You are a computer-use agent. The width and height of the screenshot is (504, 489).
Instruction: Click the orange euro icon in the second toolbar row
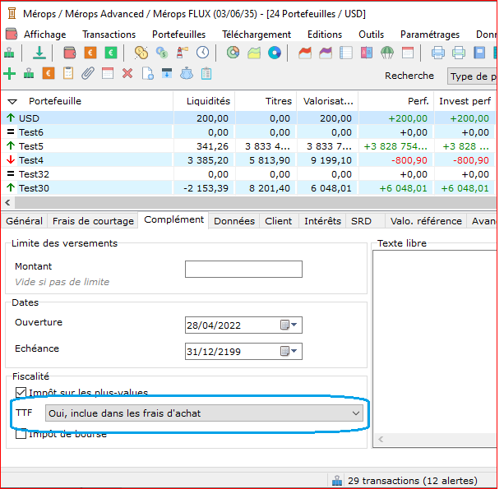pyautogui.click(x=49, y=74)
